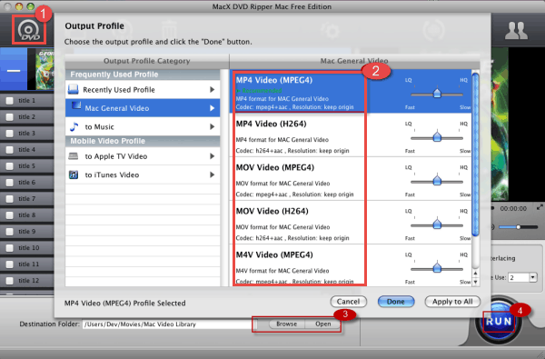This screenshot has width=545, height=359.
Task: Choose to Music category
Action: click(x=143, y=126)
